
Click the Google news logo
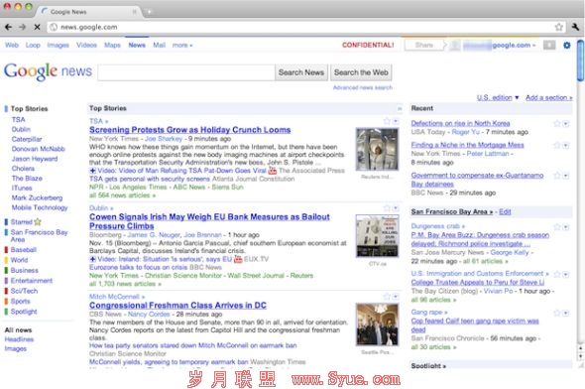point(48,70)
